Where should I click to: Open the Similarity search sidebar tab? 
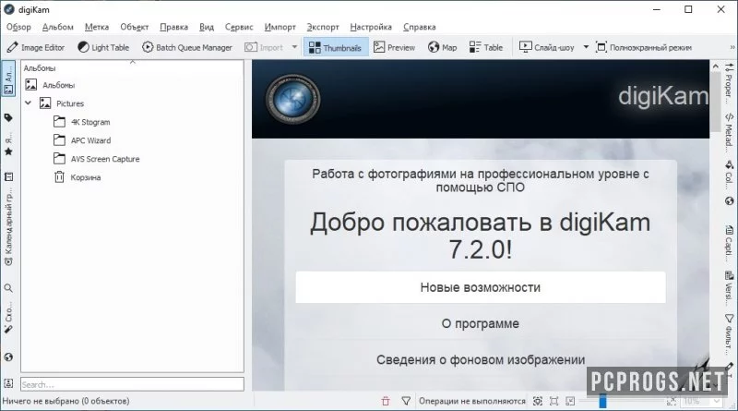click(8, 317)
